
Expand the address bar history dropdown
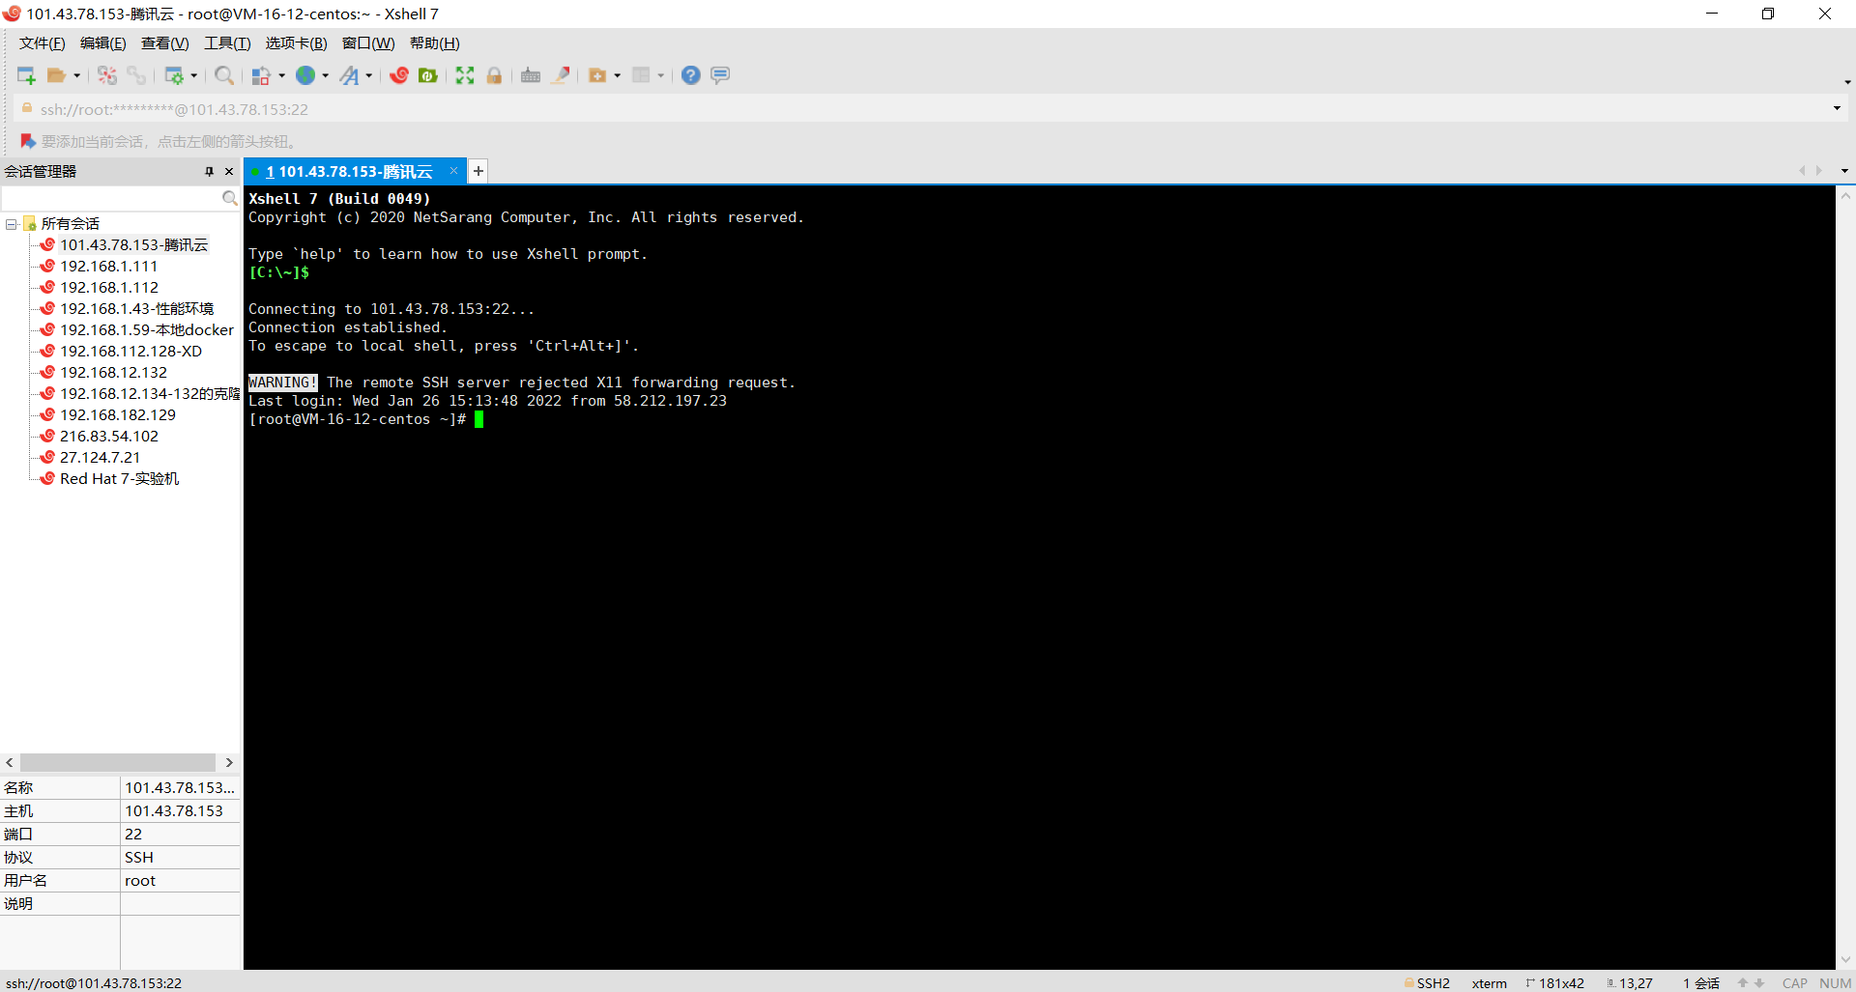[x=1837, y=108]
